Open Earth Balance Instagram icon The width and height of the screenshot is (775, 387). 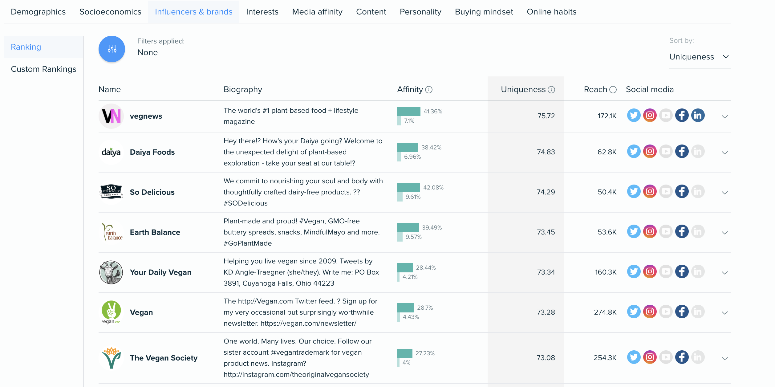[x=650, y=232]
